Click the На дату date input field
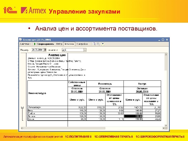 click(x=38, y=50)
